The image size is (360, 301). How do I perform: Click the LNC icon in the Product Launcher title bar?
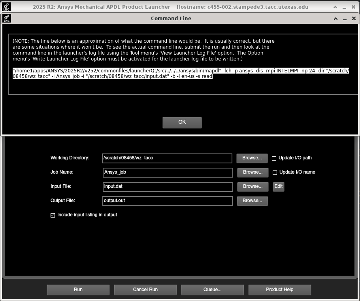tap(6, 7)
